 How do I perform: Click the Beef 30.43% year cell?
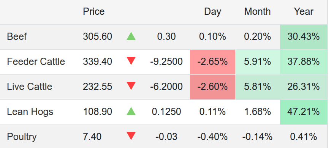click(x=304, y=37)
